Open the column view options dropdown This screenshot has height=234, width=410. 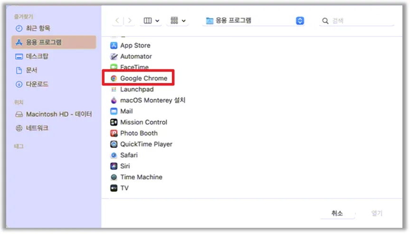[151, 20]
